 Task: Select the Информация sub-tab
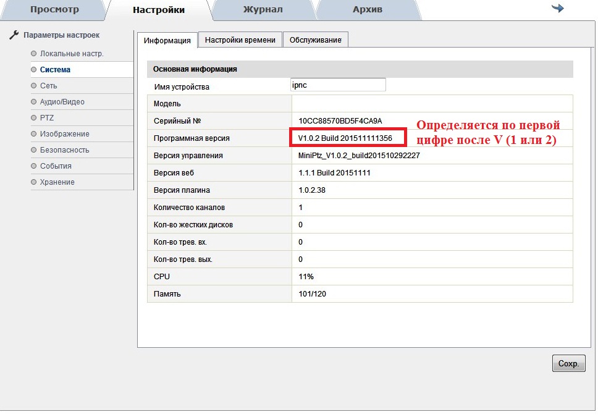[167, 40]
